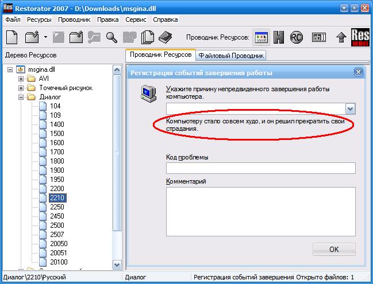Image resolution: width=373 pixels, height=284 pixels.
Task: Select the AVI folder in tree
Action: coord(44,79)
